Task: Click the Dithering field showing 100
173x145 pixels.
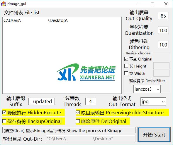Action: point(163,45)
